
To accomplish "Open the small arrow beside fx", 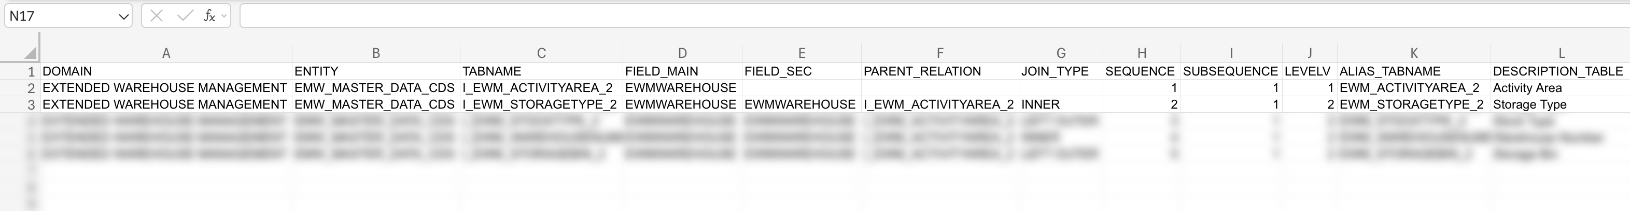I will pos(224,16).
